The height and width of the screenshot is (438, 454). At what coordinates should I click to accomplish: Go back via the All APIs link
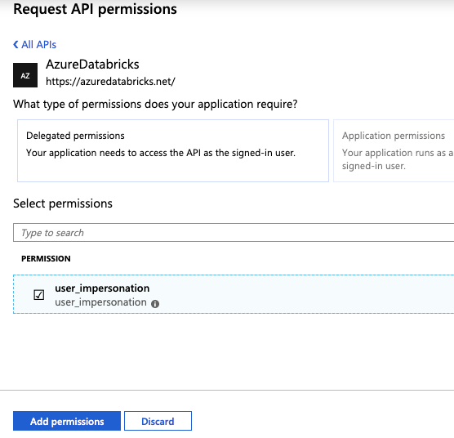coord(35,45)
